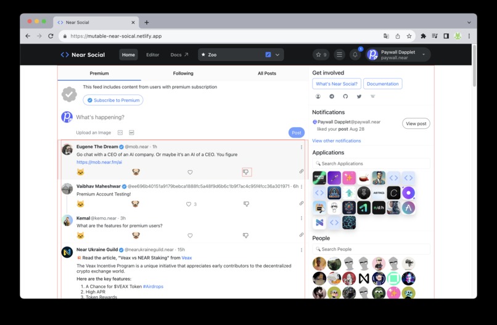Like Eugene The Dream's post
This screenshot has width=497, height=325.
click(x=190, y=172)
